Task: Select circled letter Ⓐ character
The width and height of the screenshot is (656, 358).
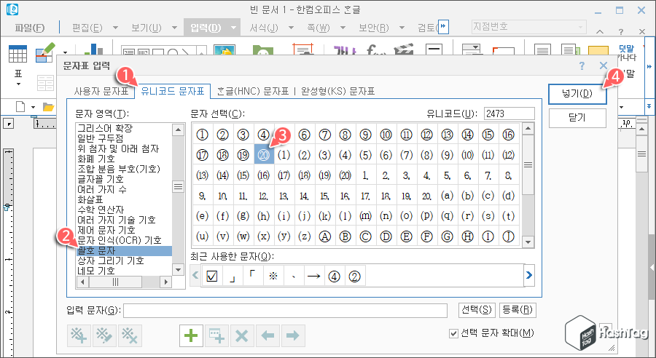Action: 324,236
